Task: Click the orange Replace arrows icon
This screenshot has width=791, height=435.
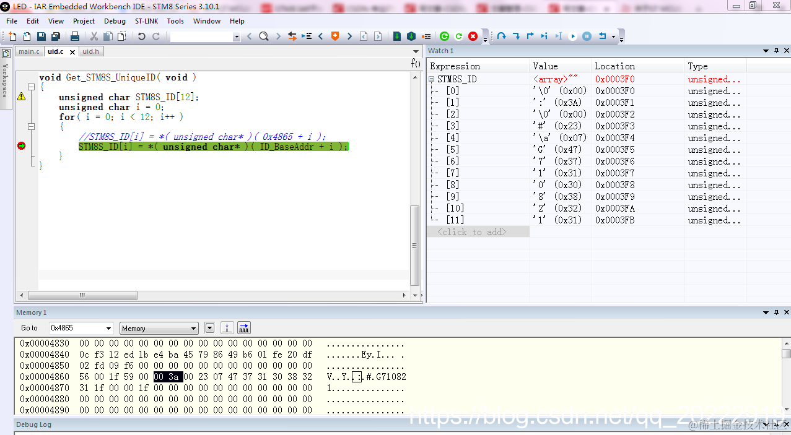Action: (x=292, y=37)
